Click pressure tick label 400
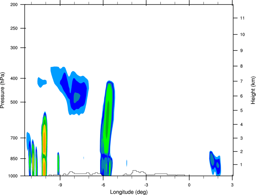256x195 pixels. [14, 78]
